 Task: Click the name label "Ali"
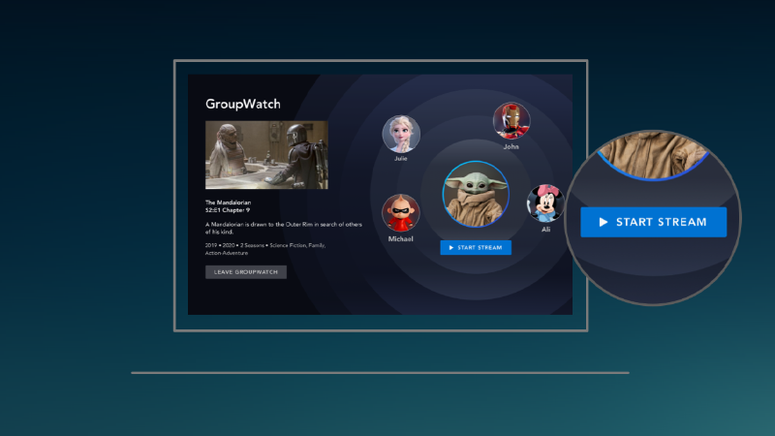(x=545, y=230)
